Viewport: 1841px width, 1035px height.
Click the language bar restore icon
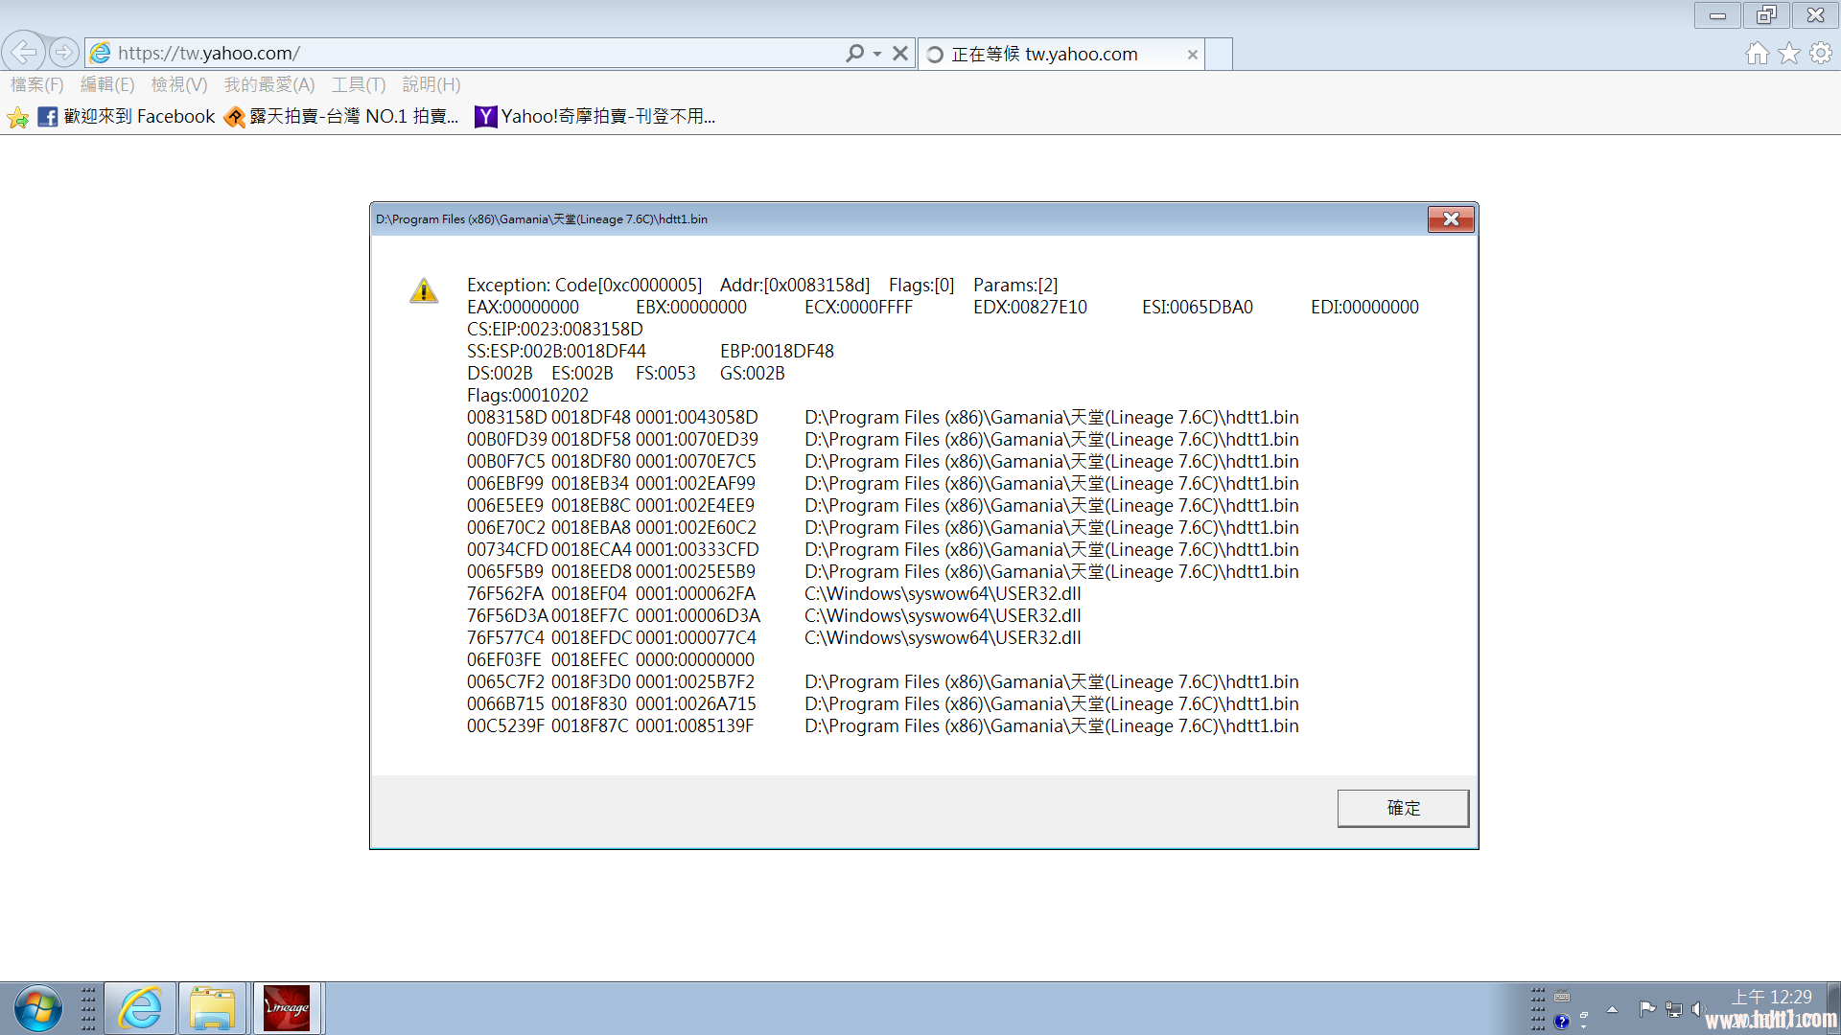click(1584, 1014)
